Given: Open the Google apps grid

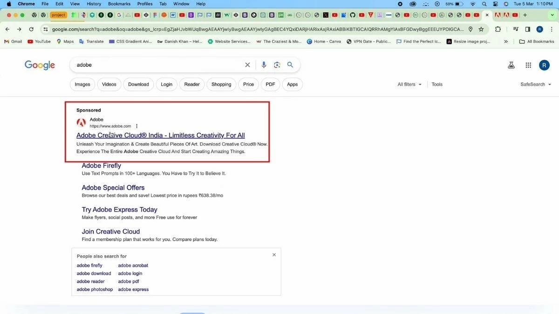Looking at the screenshot, I should (528, 66).
